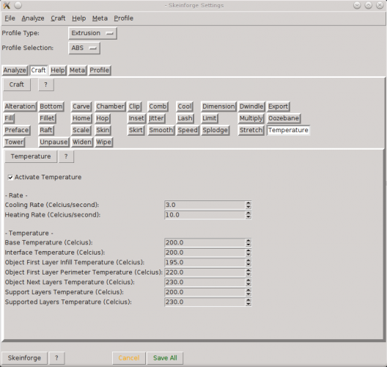Select the Wipe plugin tab
The height and width of the screenshot is (367, 387).
[103, 142]
